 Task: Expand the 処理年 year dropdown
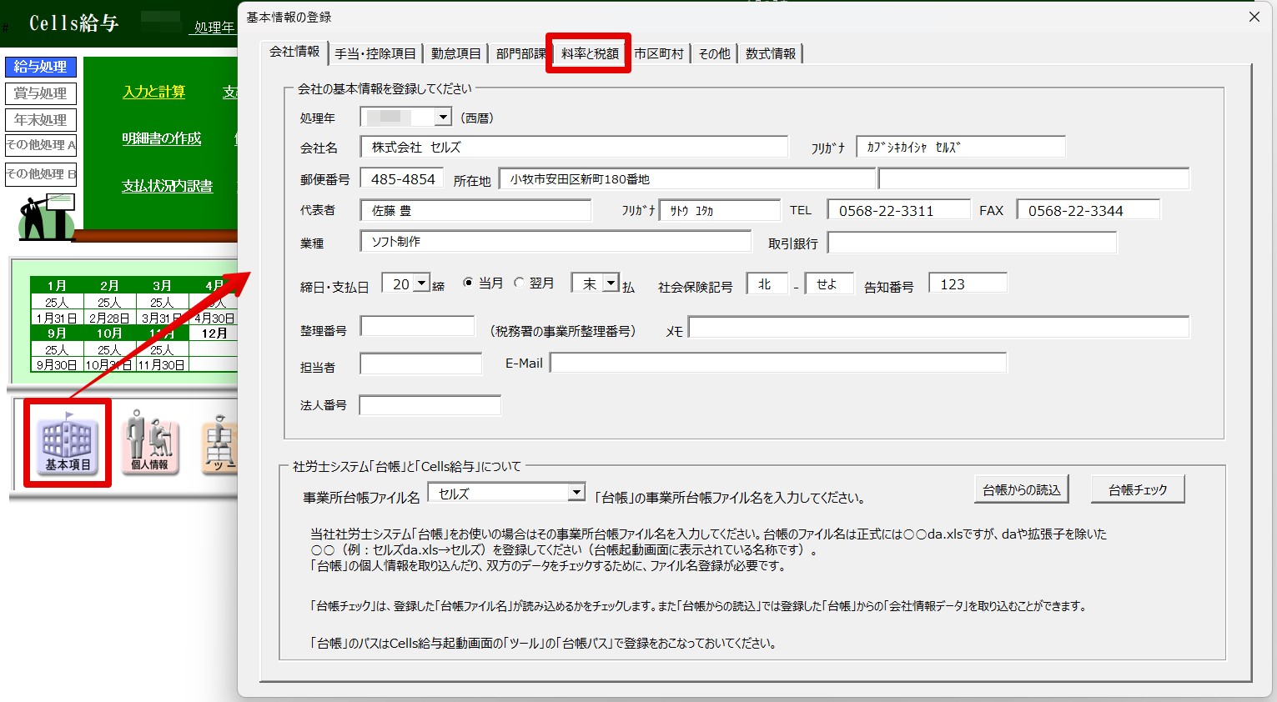pyautogui.click(x=444, y=118)
